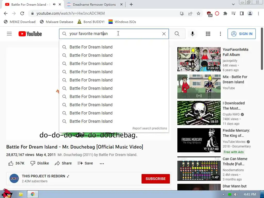Open I Downloaded The Most video thumbnail
This screenshot has height=198, width=264.
[199, 113]
